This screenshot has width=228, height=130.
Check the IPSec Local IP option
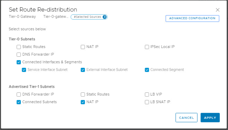[147, 47]
